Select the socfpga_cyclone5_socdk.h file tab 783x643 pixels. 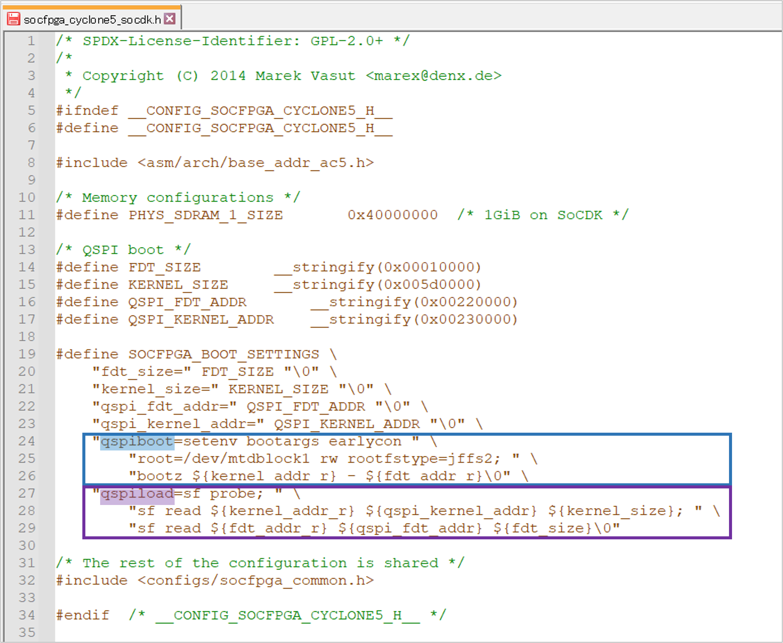[x=92, y=19]
